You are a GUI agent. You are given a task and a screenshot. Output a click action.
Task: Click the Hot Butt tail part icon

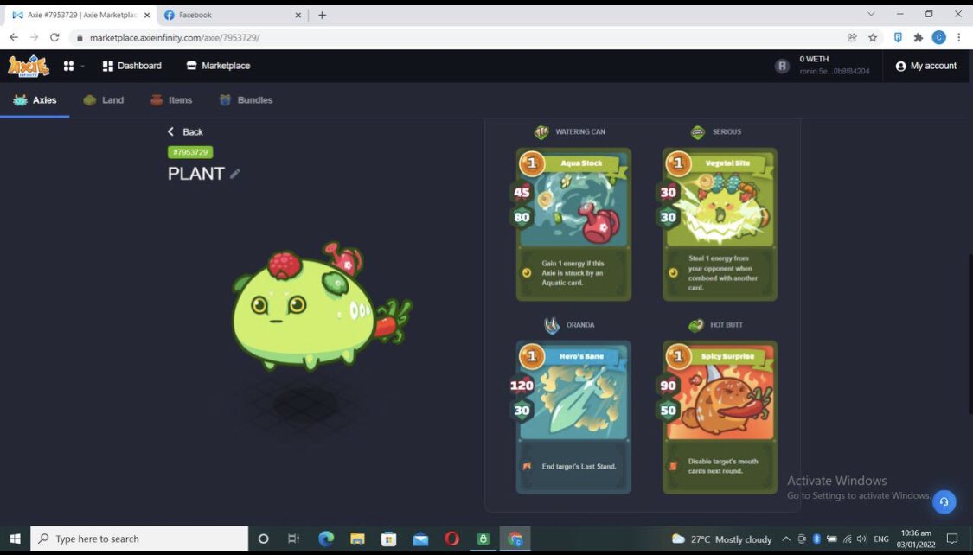(696, 325)
